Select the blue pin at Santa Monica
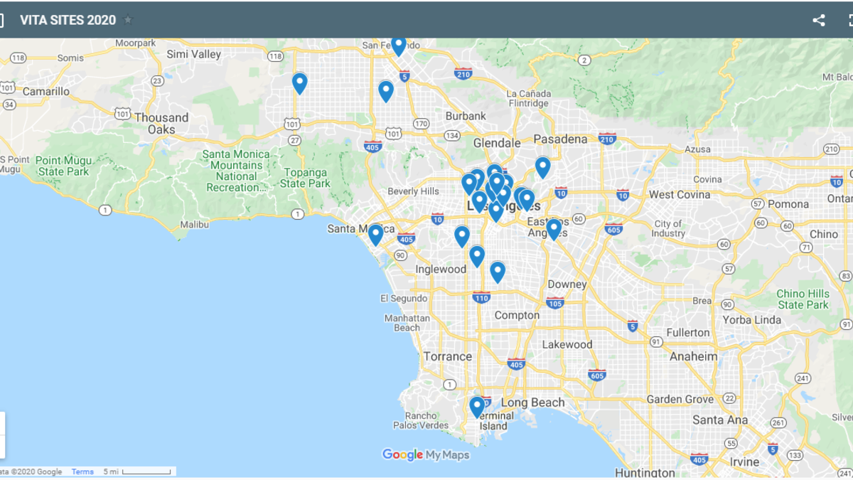The image size is (853, 480). pos(375,234)
